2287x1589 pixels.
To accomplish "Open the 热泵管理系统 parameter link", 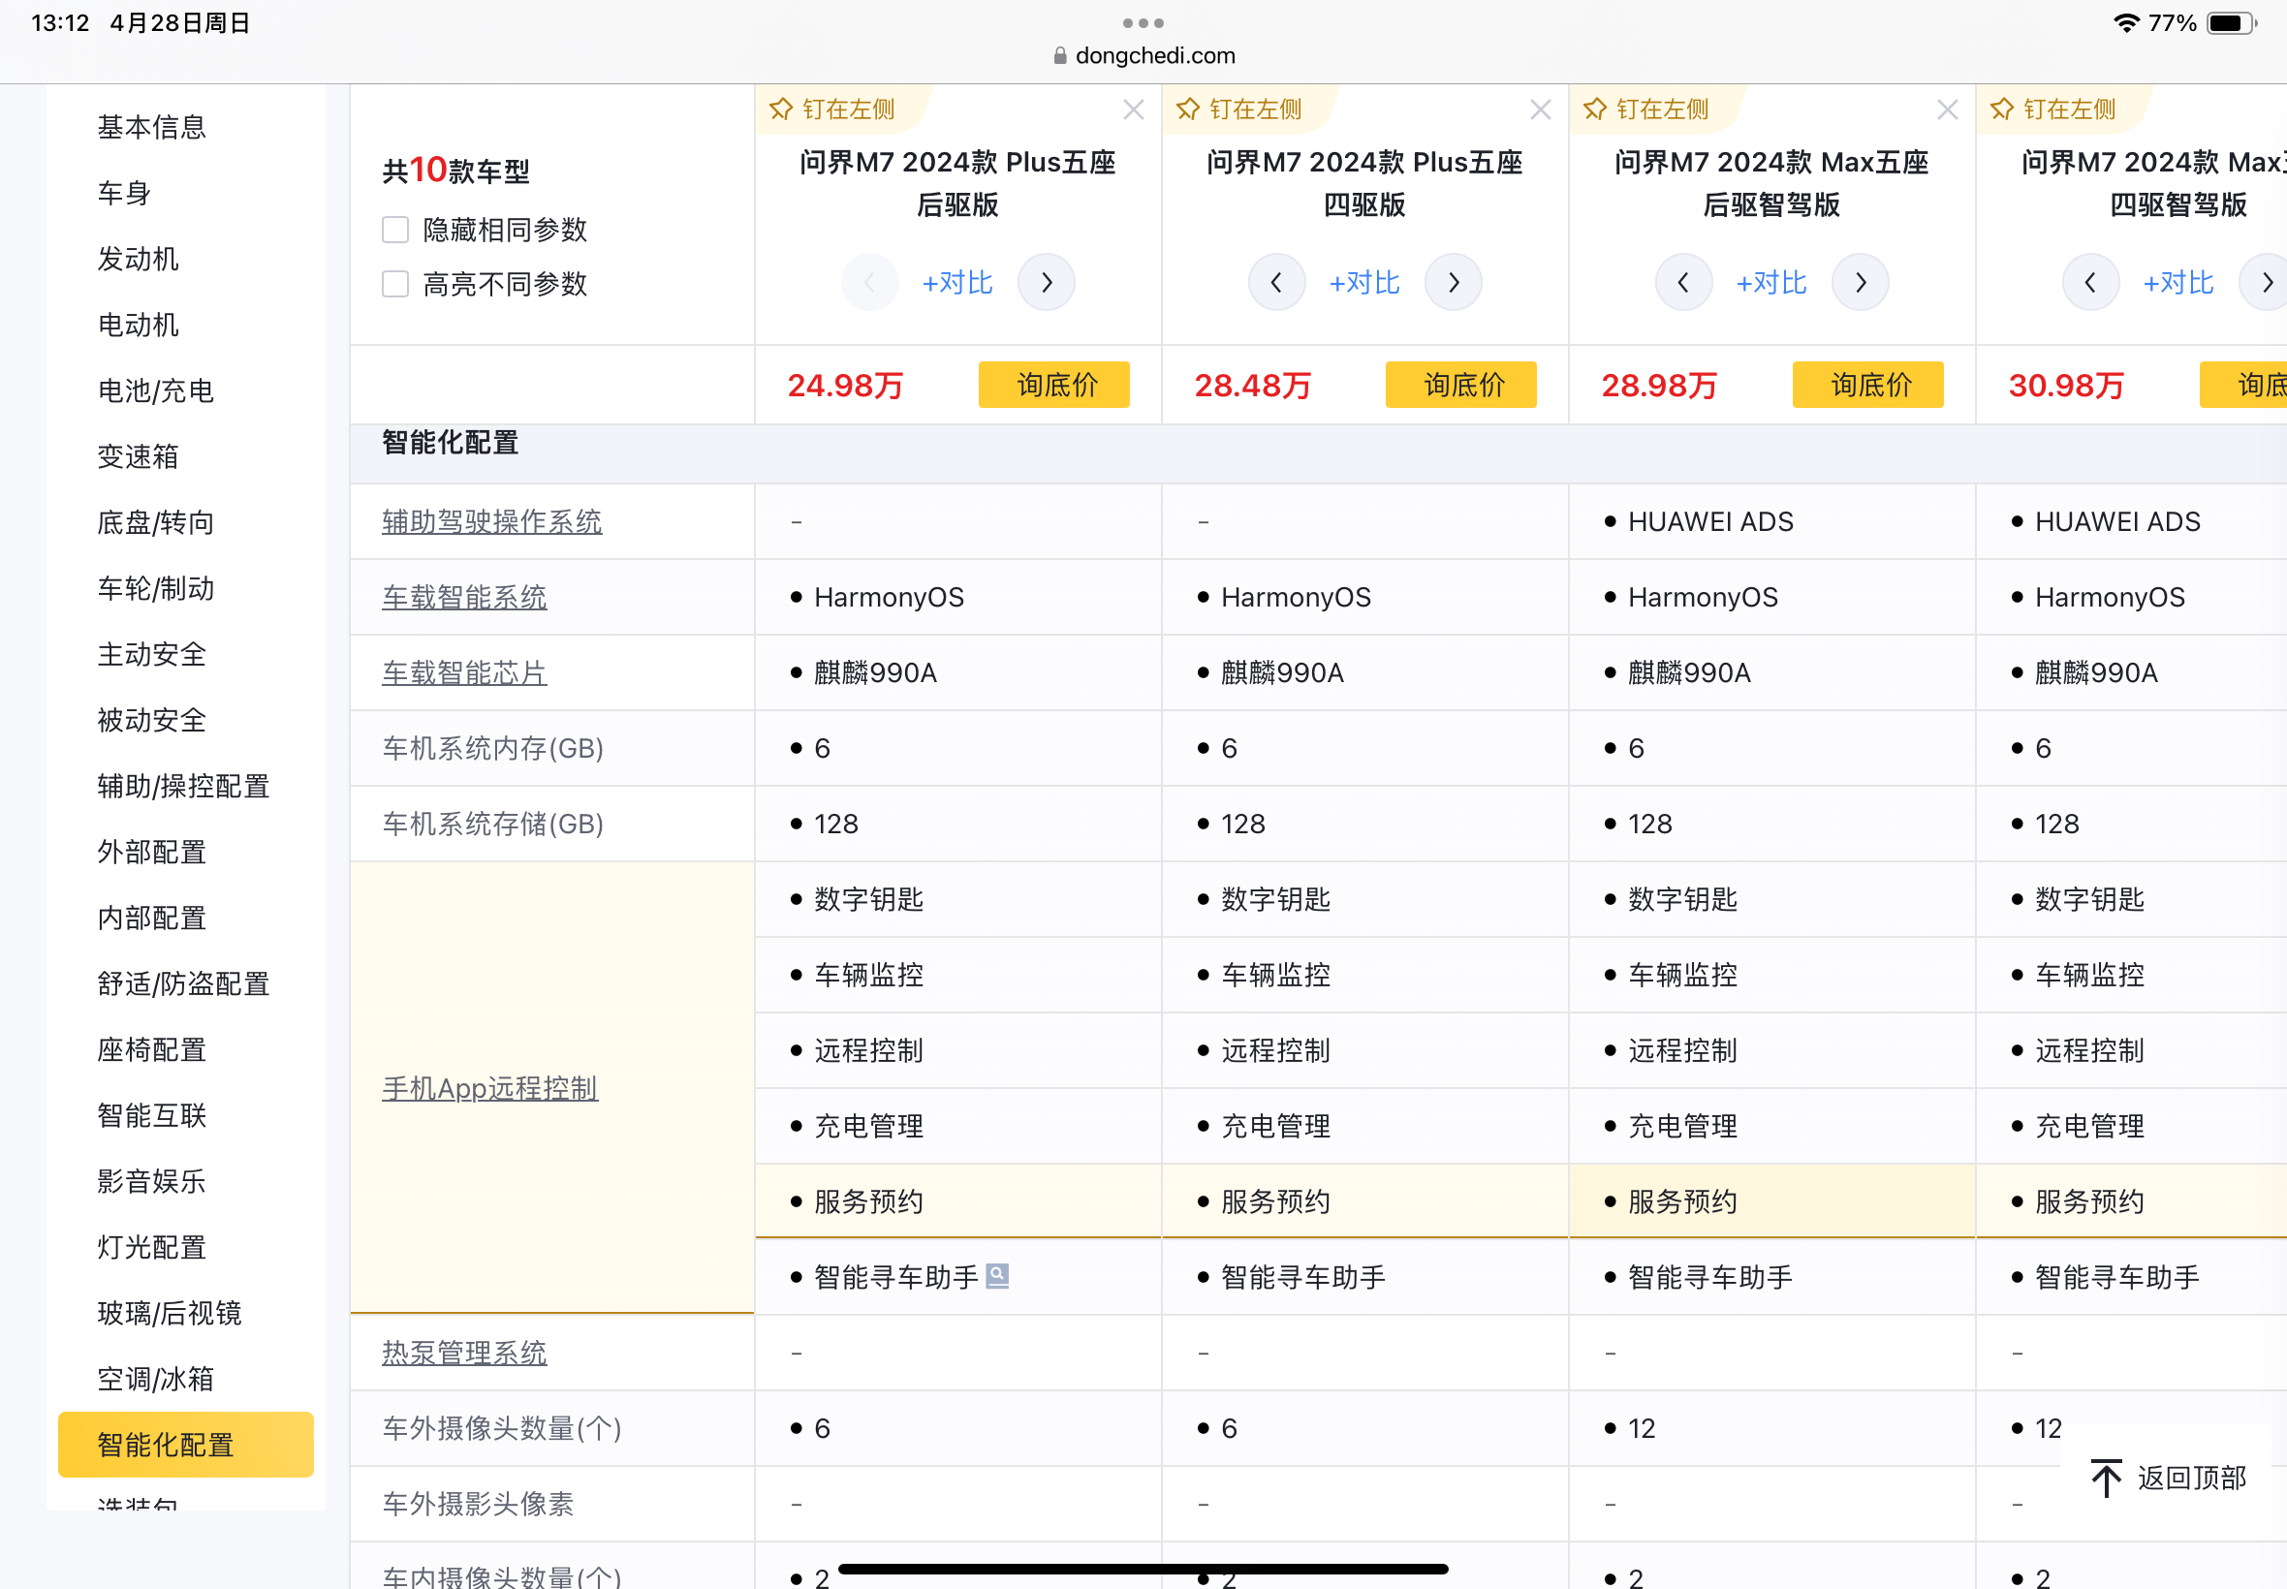I will pyautogui.click(x=464, y=1353).
